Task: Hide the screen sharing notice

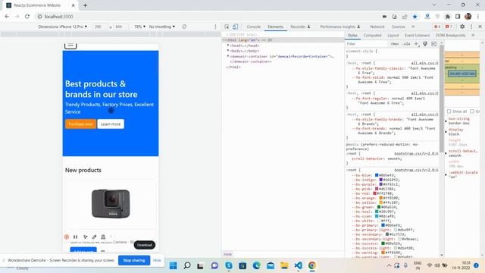Action: [x=157, y=260]
